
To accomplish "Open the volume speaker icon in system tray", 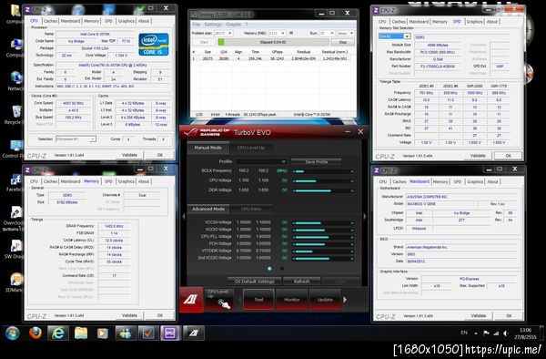I will click(506, 333).
